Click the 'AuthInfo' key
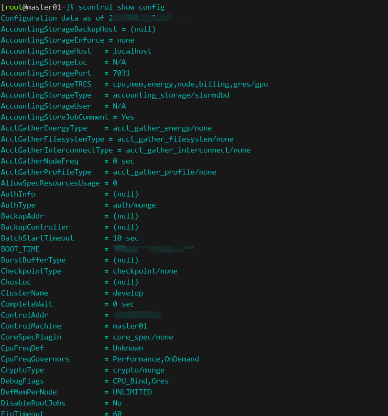 coord(18,194)
